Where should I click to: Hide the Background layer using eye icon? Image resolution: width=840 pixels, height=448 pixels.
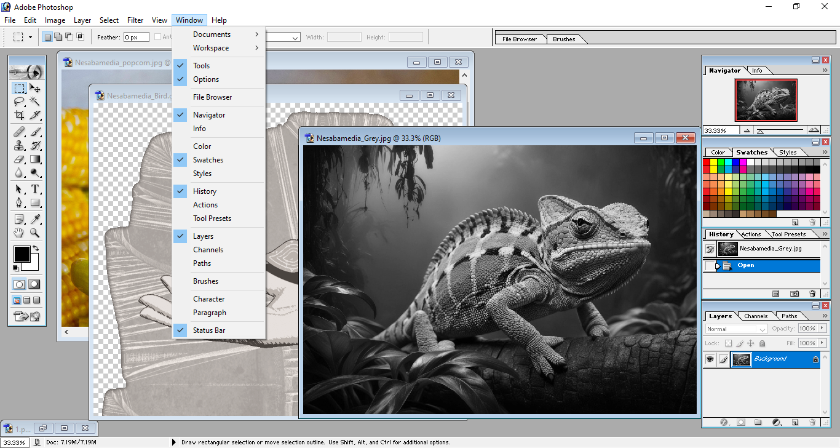(x=710, y=359)
